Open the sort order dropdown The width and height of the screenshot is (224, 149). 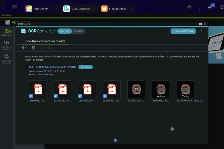23,48
